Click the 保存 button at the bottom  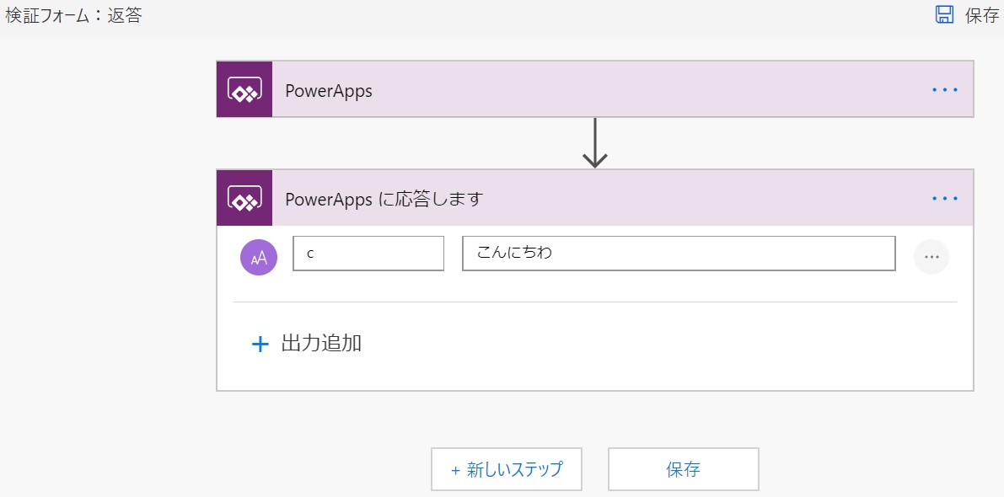point(684,469)
